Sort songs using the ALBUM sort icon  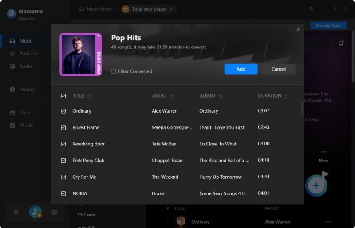(x=221, y=96)
